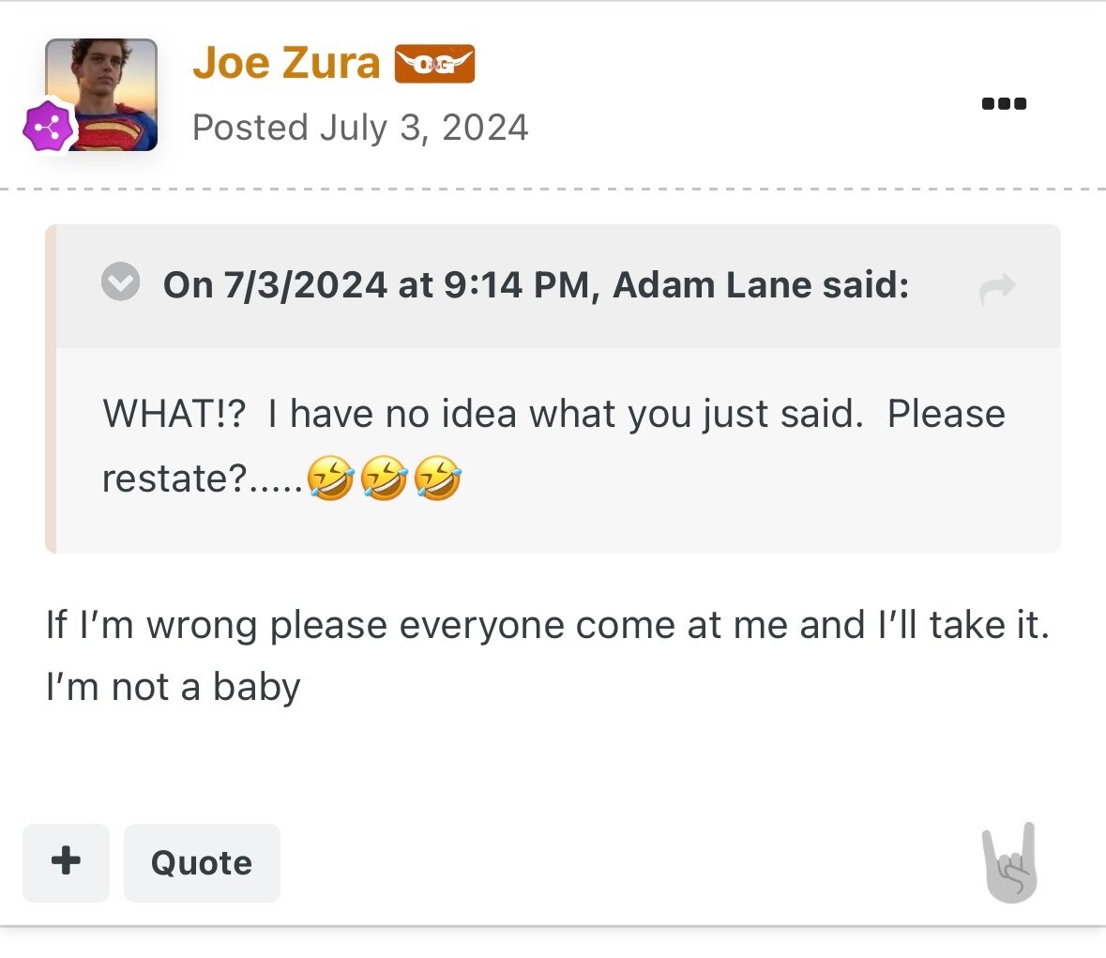Click the middle laughing emoji in quote

pos(384,478)
